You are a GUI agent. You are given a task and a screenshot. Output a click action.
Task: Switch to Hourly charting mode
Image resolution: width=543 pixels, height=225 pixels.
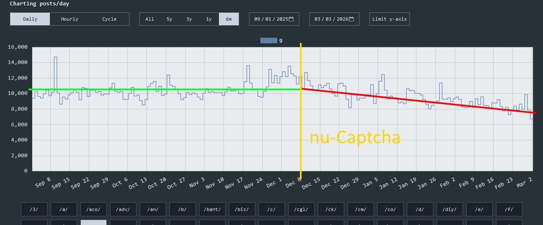coord(70,19)
